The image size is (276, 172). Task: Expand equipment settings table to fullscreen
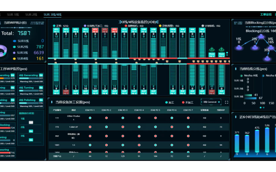point(227,102)
